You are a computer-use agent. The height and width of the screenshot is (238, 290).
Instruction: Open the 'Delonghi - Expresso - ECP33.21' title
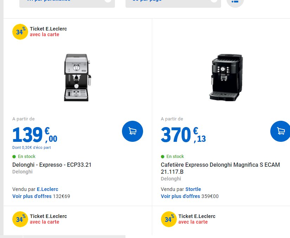pyautogui.click(x=52, y=165)
